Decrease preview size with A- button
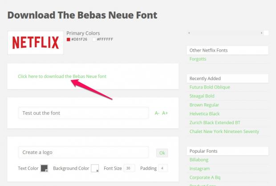This screenshot has height=186, width=276. (x=157, y=113)
